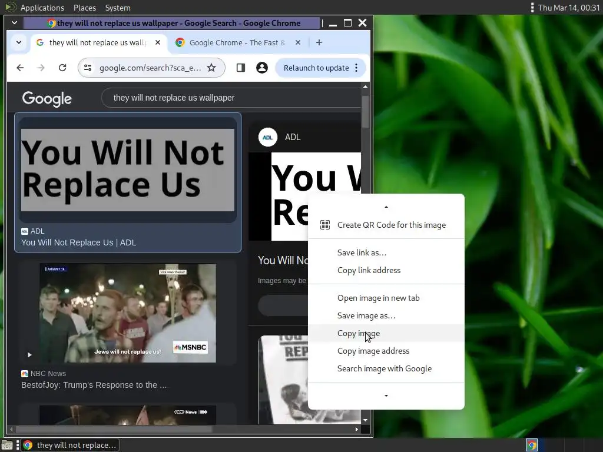The image size is (603, 452).
Task: Choose Copy image address
Action: click(x=386, y=351)
